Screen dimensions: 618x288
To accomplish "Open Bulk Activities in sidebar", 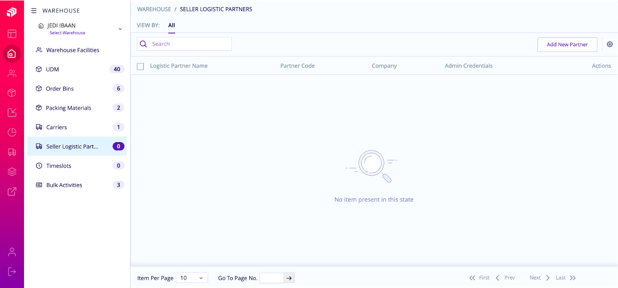I will (x=64, y=185).
